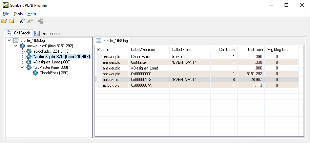
Task: Collapse the *GoMaster tree node
Action: tap(22, 67)
